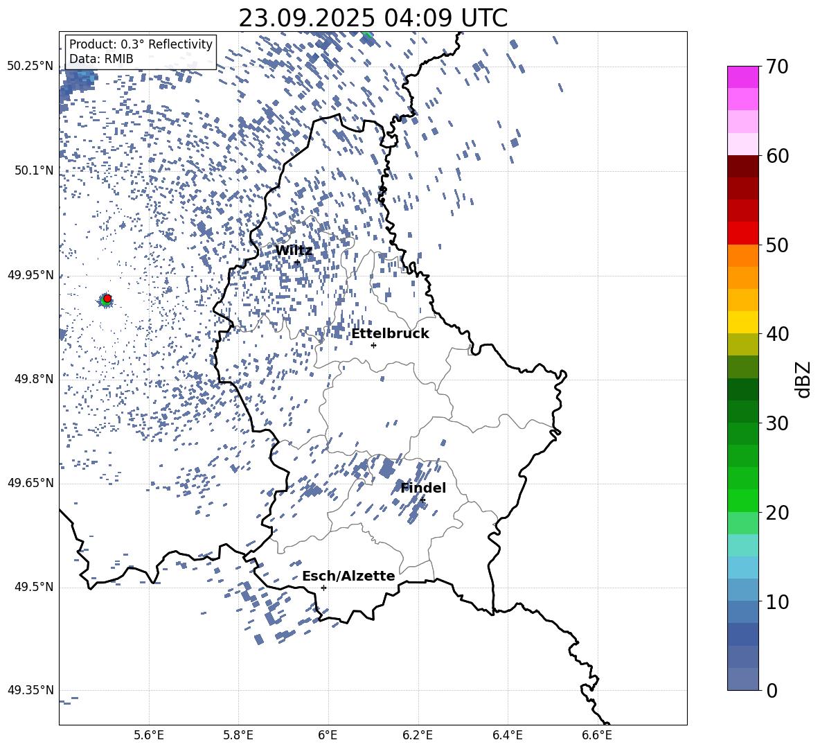Click the 'Ettelbruck' city label
The image size is (820, 749).
tap(390, 334)
